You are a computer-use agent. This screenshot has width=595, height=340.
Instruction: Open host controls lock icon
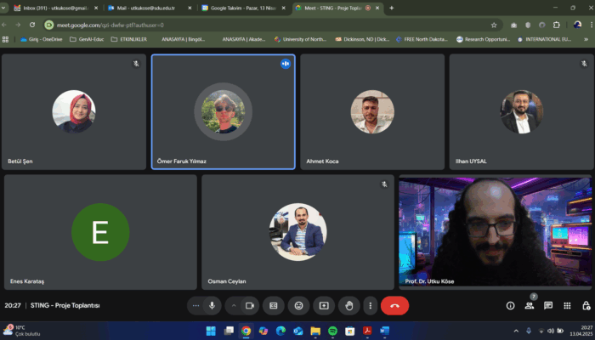584,305
